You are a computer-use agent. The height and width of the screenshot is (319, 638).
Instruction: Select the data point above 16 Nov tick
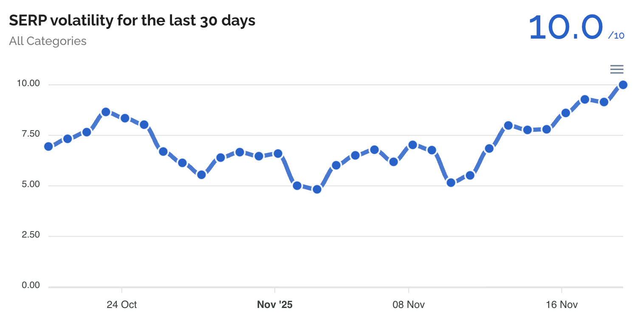pos(566,113)
